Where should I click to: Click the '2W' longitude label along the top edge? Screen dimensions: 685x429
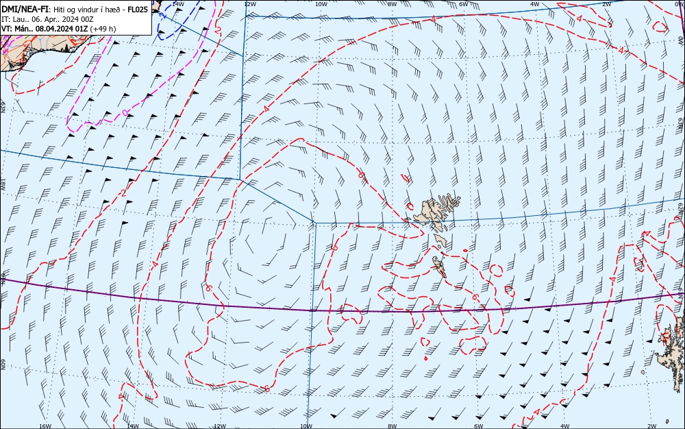[606, 4]
